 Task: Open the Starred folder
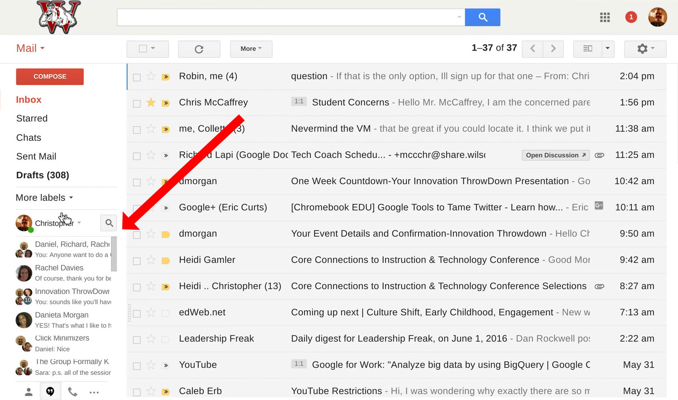click(x=32, y=118)
